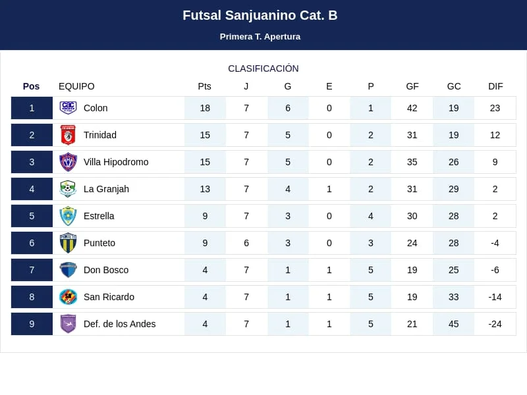Click the Primera T. Apertura subtitle
Viewport: 527px width, 395px height.
(260, 37)
